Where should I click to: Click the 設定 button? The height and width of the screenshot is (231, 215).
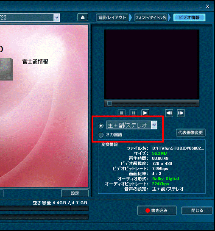(x=75, y=193)
